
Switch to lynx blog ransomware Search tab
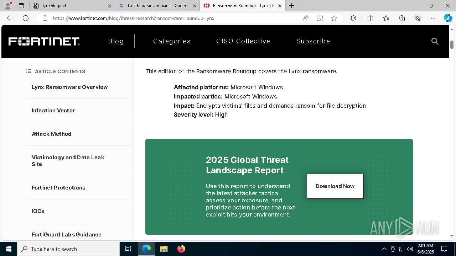(x=158, y=6)
